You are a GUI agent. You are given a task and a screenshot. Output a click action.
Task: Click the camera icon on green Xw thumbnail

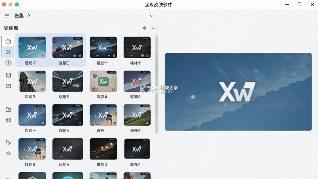click(94, 89)
